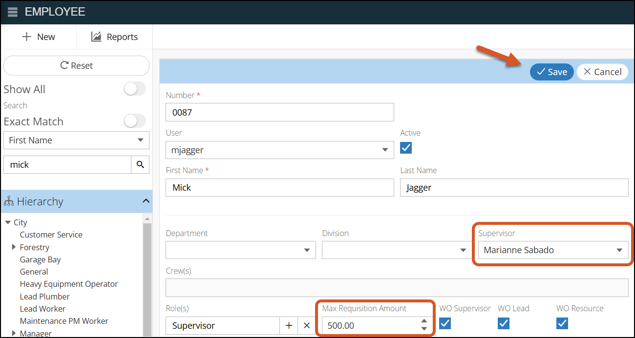Enable the Exact Match switch
This screenshot has height=338, width=635.
tap(134, 121)
